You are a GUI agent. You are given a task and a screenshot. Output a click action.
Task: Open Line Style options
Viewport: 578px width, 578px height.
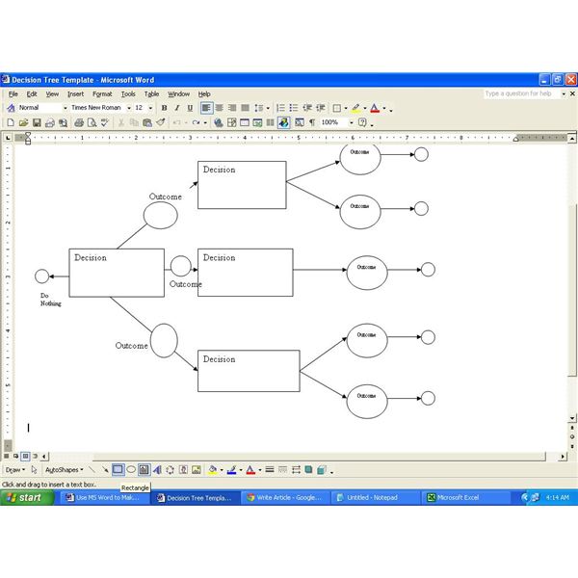pyautogui.click(x=270, y=470)
